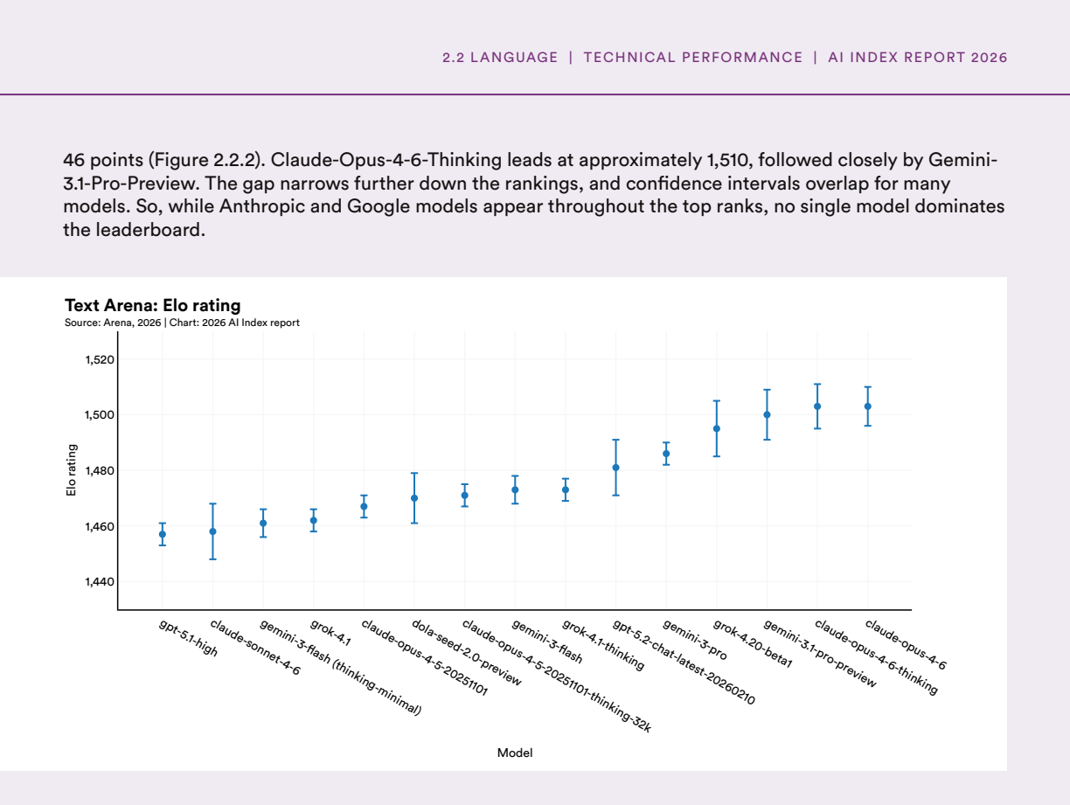This screenshot has width=1070, height=805.
Task: Click the grok-4.20-beta1 data point
Action: (x=717, y=428)
